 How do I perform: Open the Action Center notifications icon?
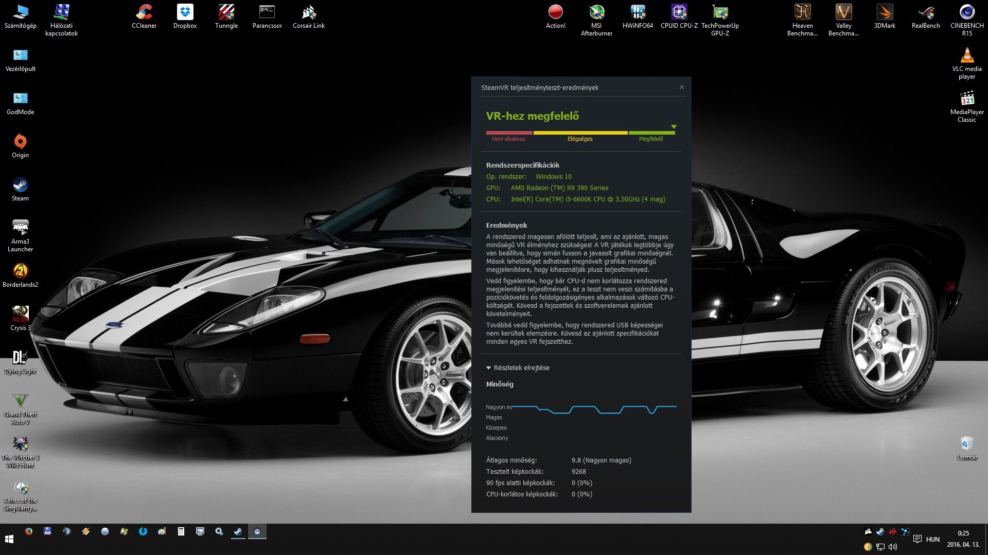click(918, 539)
